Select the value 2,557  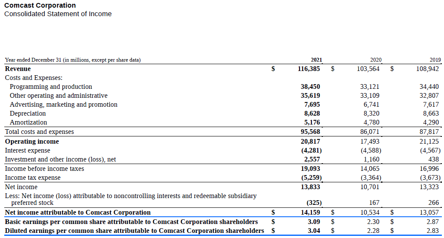tap(312, 159)
